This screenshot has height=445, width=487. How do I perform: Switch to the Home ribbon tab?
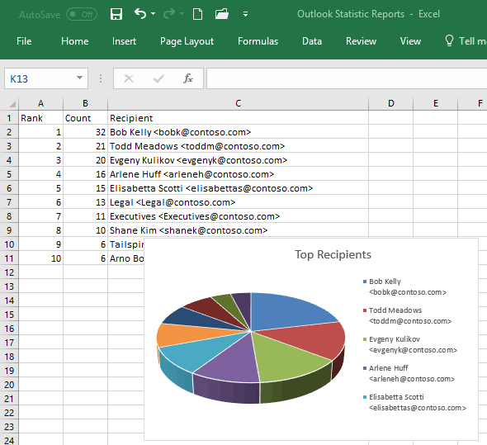tap(74, 41)
